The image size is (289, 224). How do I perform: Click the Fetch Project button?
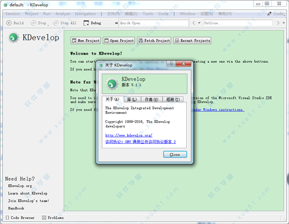(x=154, y=40)
